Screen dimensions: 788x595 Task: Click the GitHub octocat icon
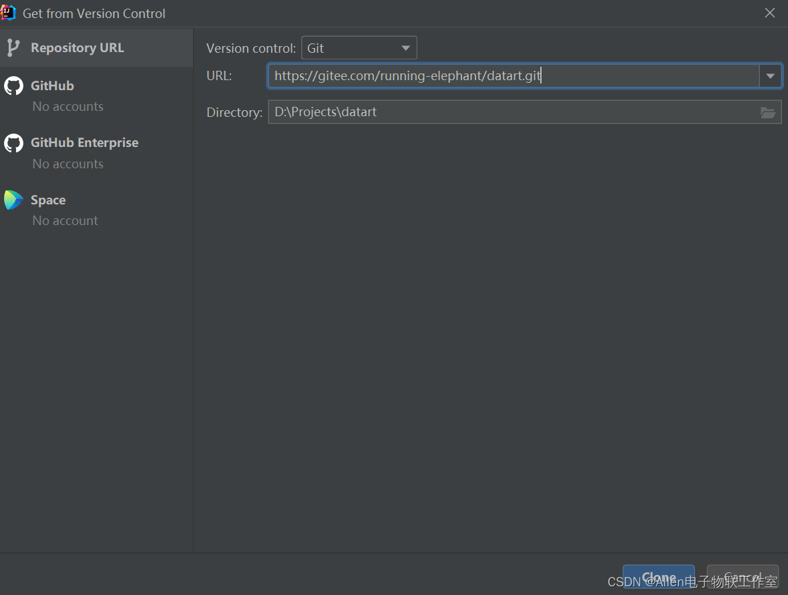[x=13, y=86]
